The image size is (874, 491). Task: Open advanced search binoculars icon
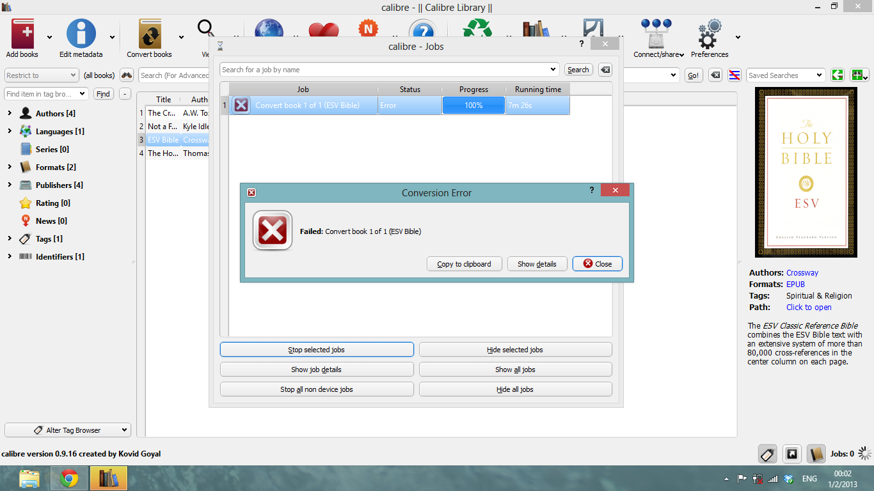click(x=127, y=75)
